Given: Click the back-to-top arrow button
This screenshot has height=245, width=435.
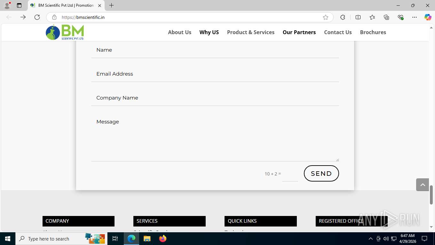Looking at the screenshot, I should coord(423,185).
